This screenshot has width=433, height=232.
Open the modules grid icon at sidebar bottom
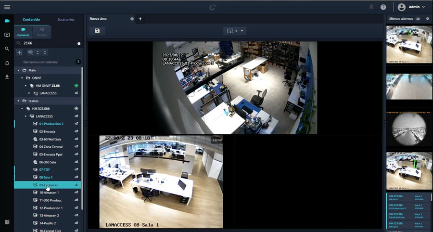(x=7, y=222)
